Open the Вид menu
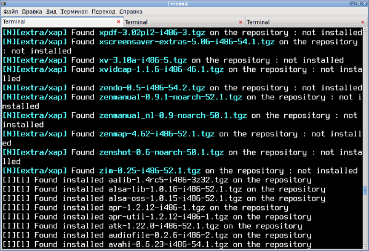The width and height of the screenshot is (369, 251). pyautogui.click(x=51, y=12)
